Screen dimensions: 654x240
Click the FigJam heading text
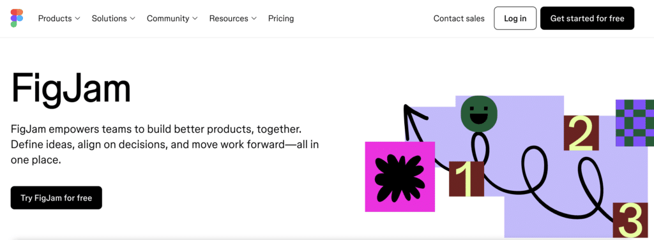point(71,88)
